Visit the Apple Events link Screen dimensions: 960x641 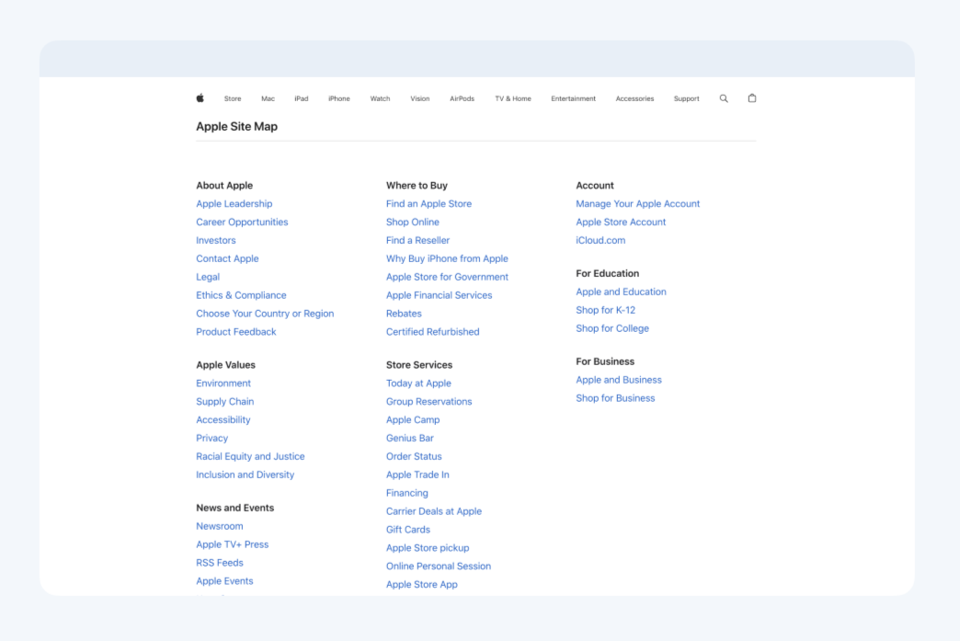(224, 581)
